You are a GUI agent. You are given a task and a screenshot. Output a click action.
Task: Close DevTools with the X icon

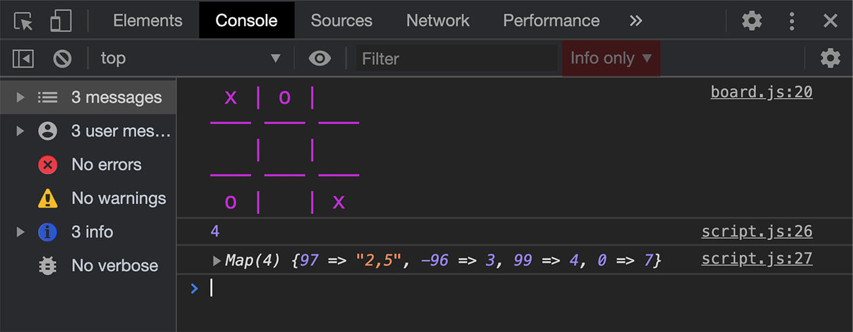tap(831, 21)
